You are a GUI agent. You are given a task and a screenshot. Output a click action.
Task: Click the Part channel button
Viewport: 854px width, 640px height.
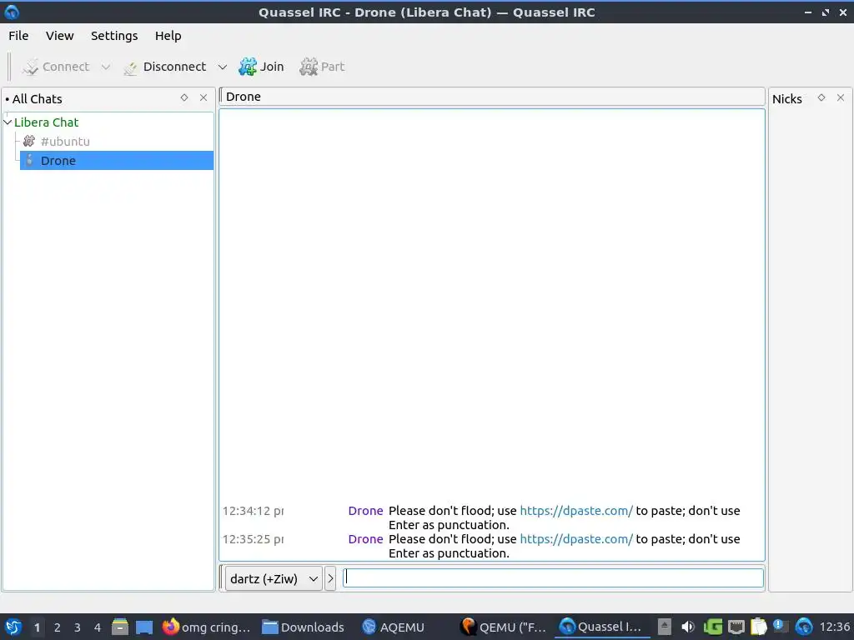[322, 67]
